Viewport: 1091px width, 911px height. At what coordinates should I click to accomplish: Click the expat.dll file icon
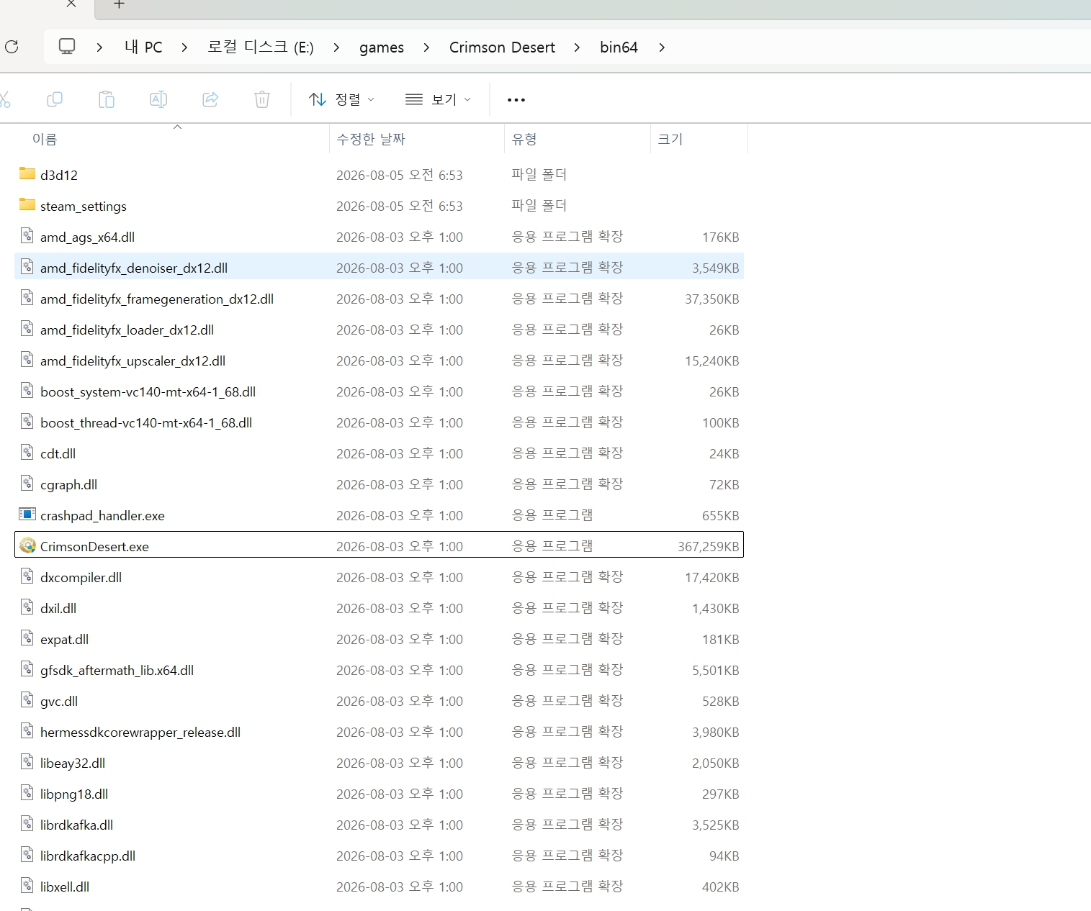coord(27,638)
